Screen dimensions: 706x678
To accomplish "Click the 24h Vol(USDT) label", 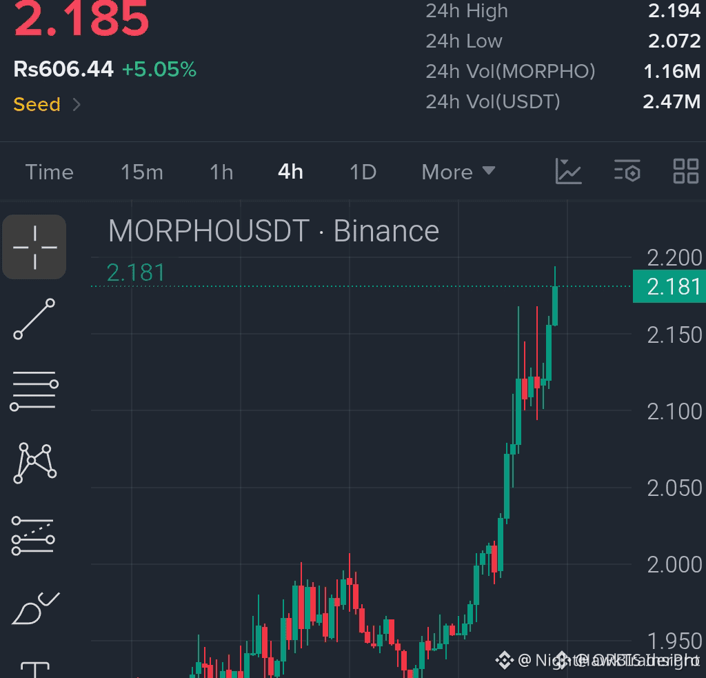I will click(493, 101).
